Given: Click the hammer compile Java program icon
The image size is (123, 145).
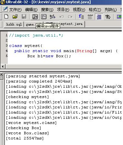Looking at the screenshot, I should (x=35, y=17).
